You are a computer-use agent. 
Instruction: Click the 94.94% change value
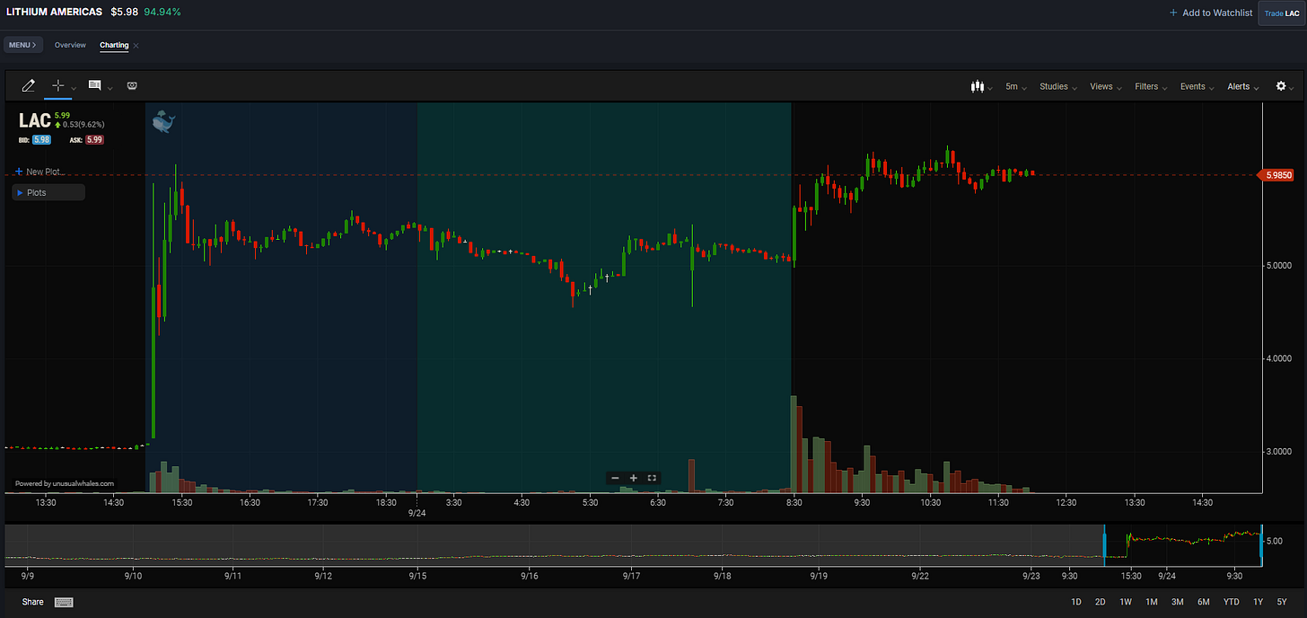[162, 13]
